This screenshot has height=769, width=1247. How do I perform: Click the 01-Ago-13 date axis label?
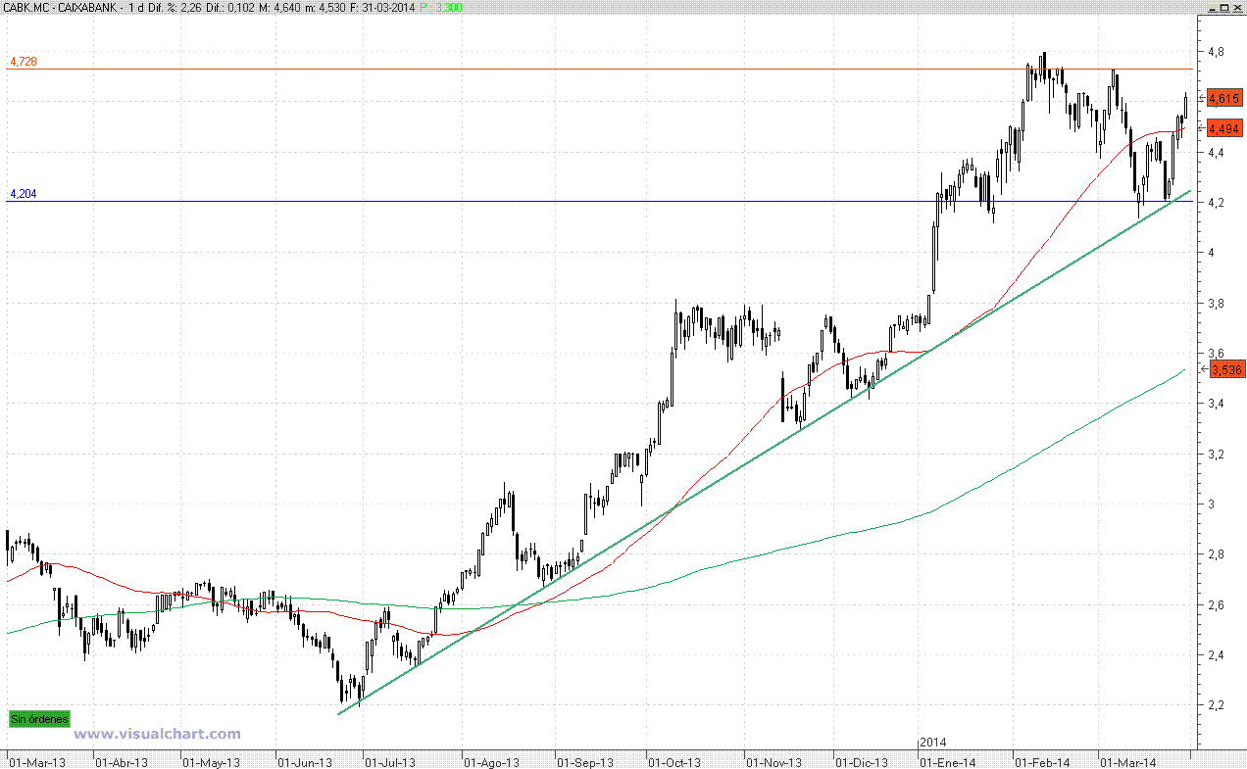pyautogui.click(x=491, y=761)
